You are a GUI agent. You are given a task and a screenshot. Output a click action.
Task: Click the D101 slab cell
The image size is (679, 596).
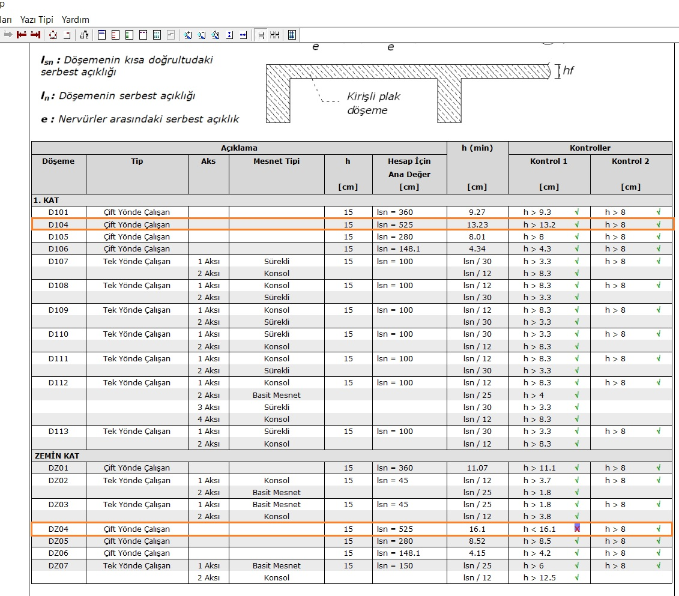pyautogui.click(x=58, y=212)
